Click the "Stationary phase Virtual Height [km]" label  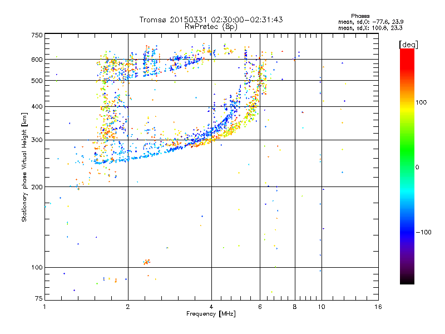(24, 167)
